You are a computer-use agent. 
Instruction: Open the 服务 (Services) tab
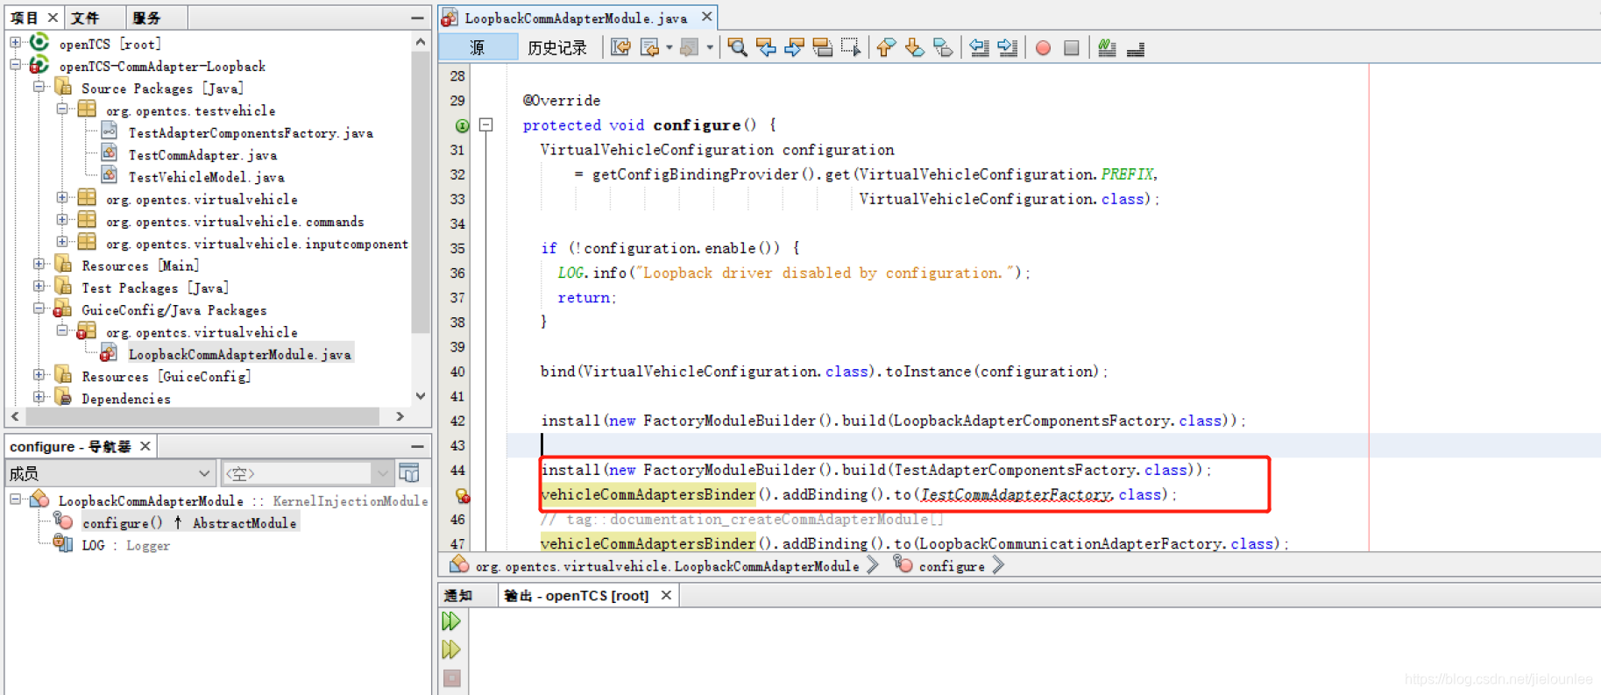coord(147,18)
